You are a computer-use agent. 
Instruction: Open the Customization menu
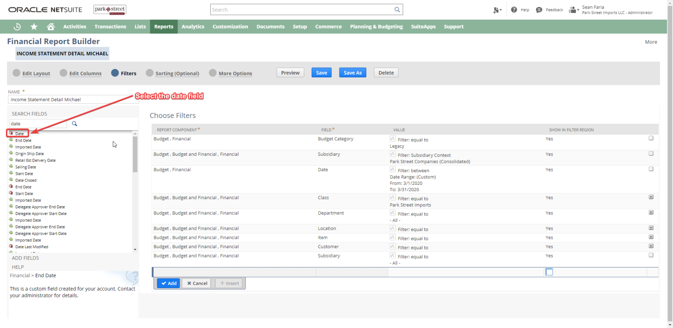tap(231, 26)
